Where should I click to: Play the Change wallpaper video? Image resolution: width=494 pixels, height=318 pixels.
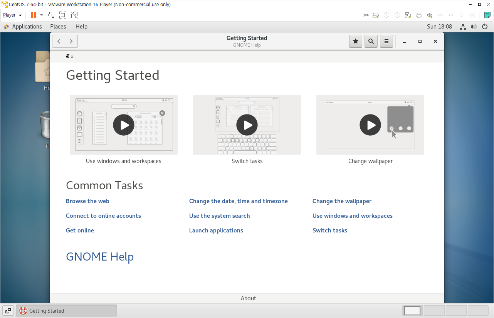tap(370, 125)
